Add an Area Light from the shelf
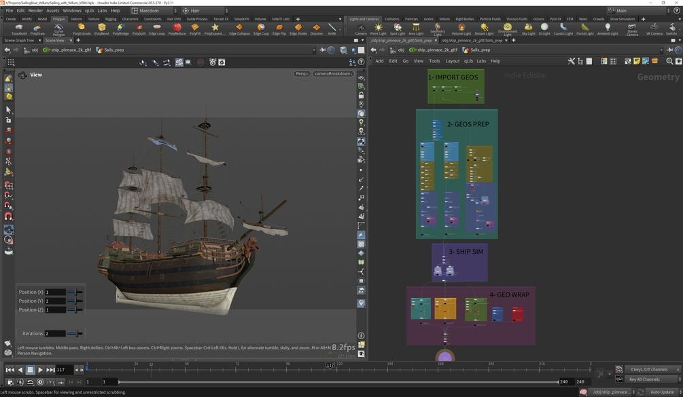The width and height of the screenshot is (683, 397). 416,29
